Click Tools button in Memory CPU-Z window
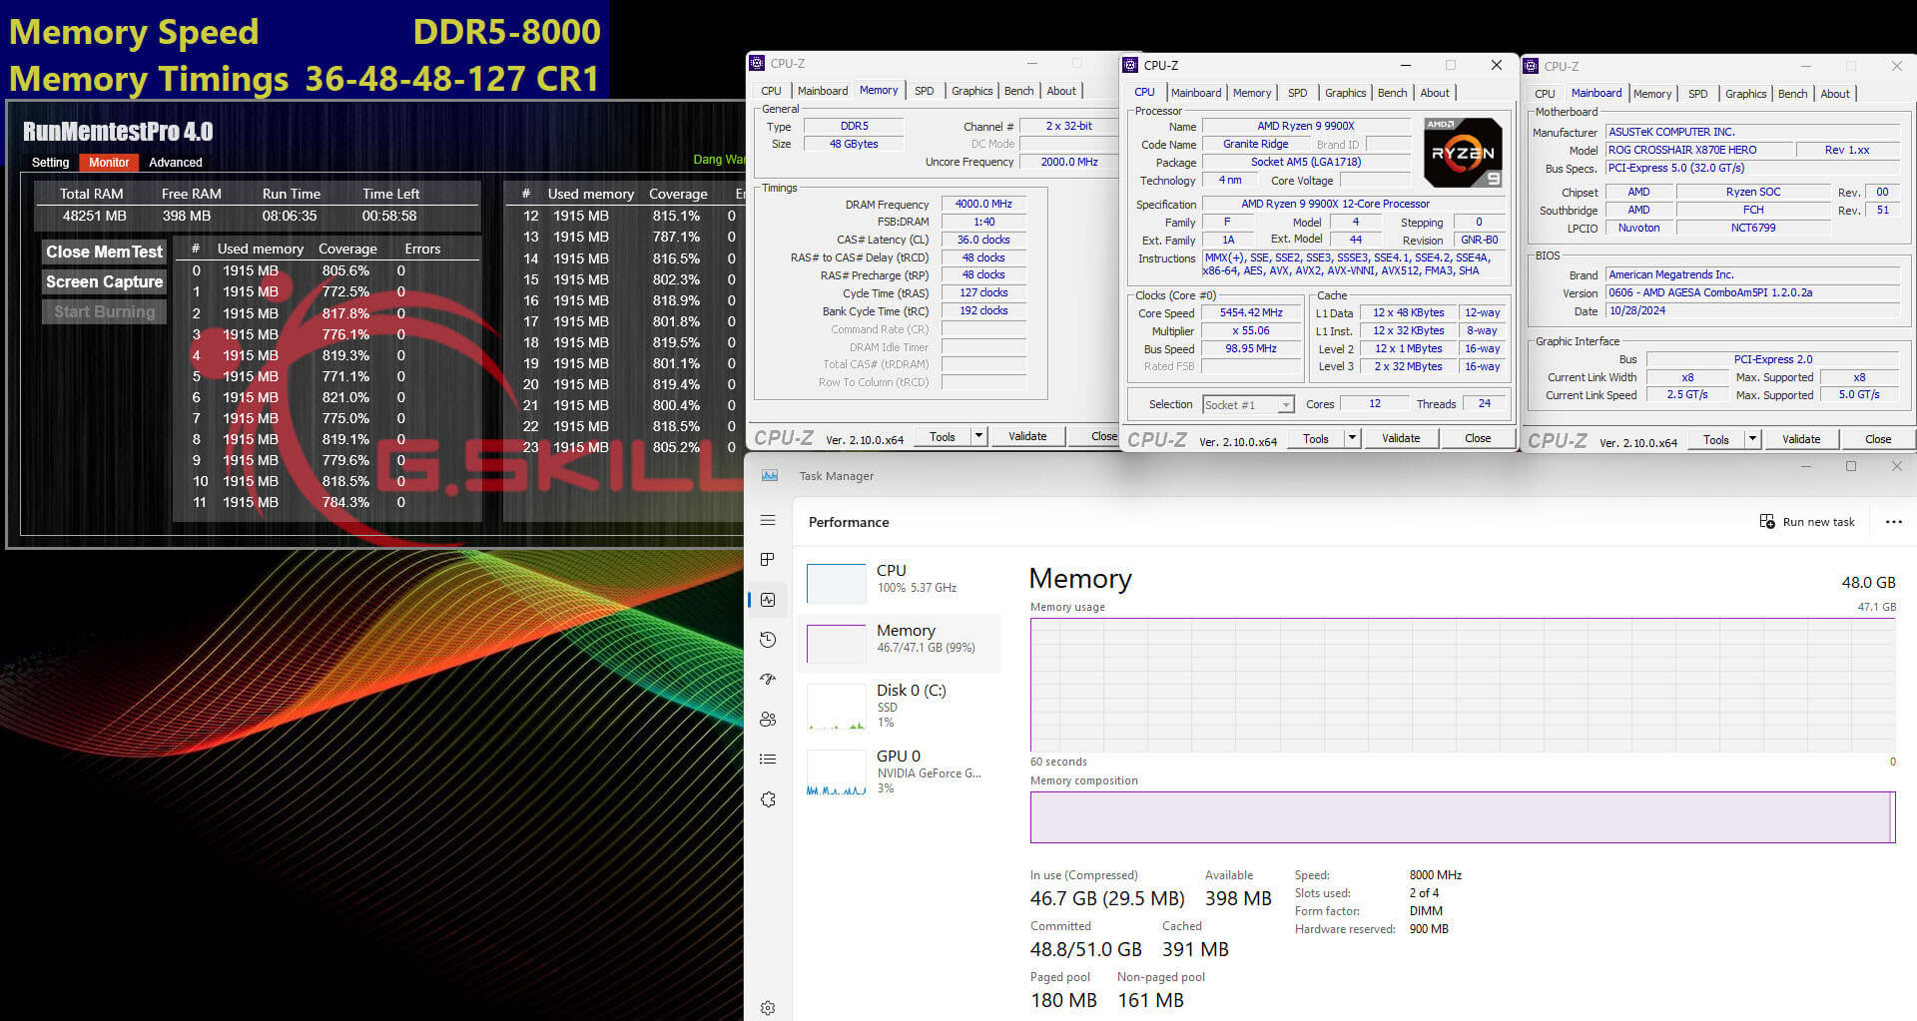The width and height of the screenshot is (1917, 1021). coord(943,436)
